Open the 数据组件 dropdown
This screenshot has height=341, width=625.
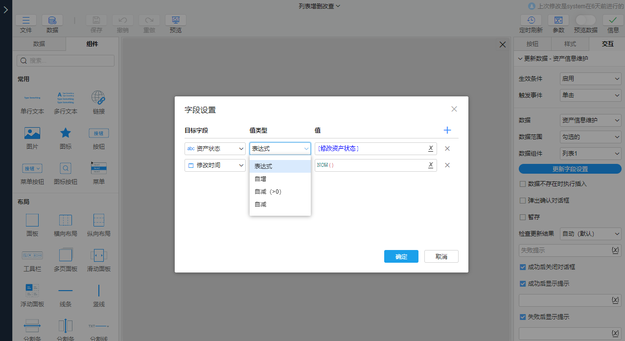[x=590, y=153]
